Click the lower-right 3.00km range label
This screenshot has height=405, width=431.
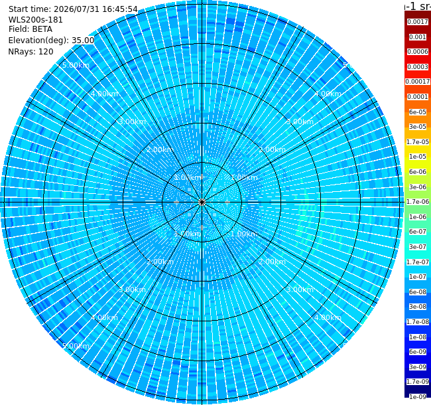pyautogui.click(x=300, y=289)
